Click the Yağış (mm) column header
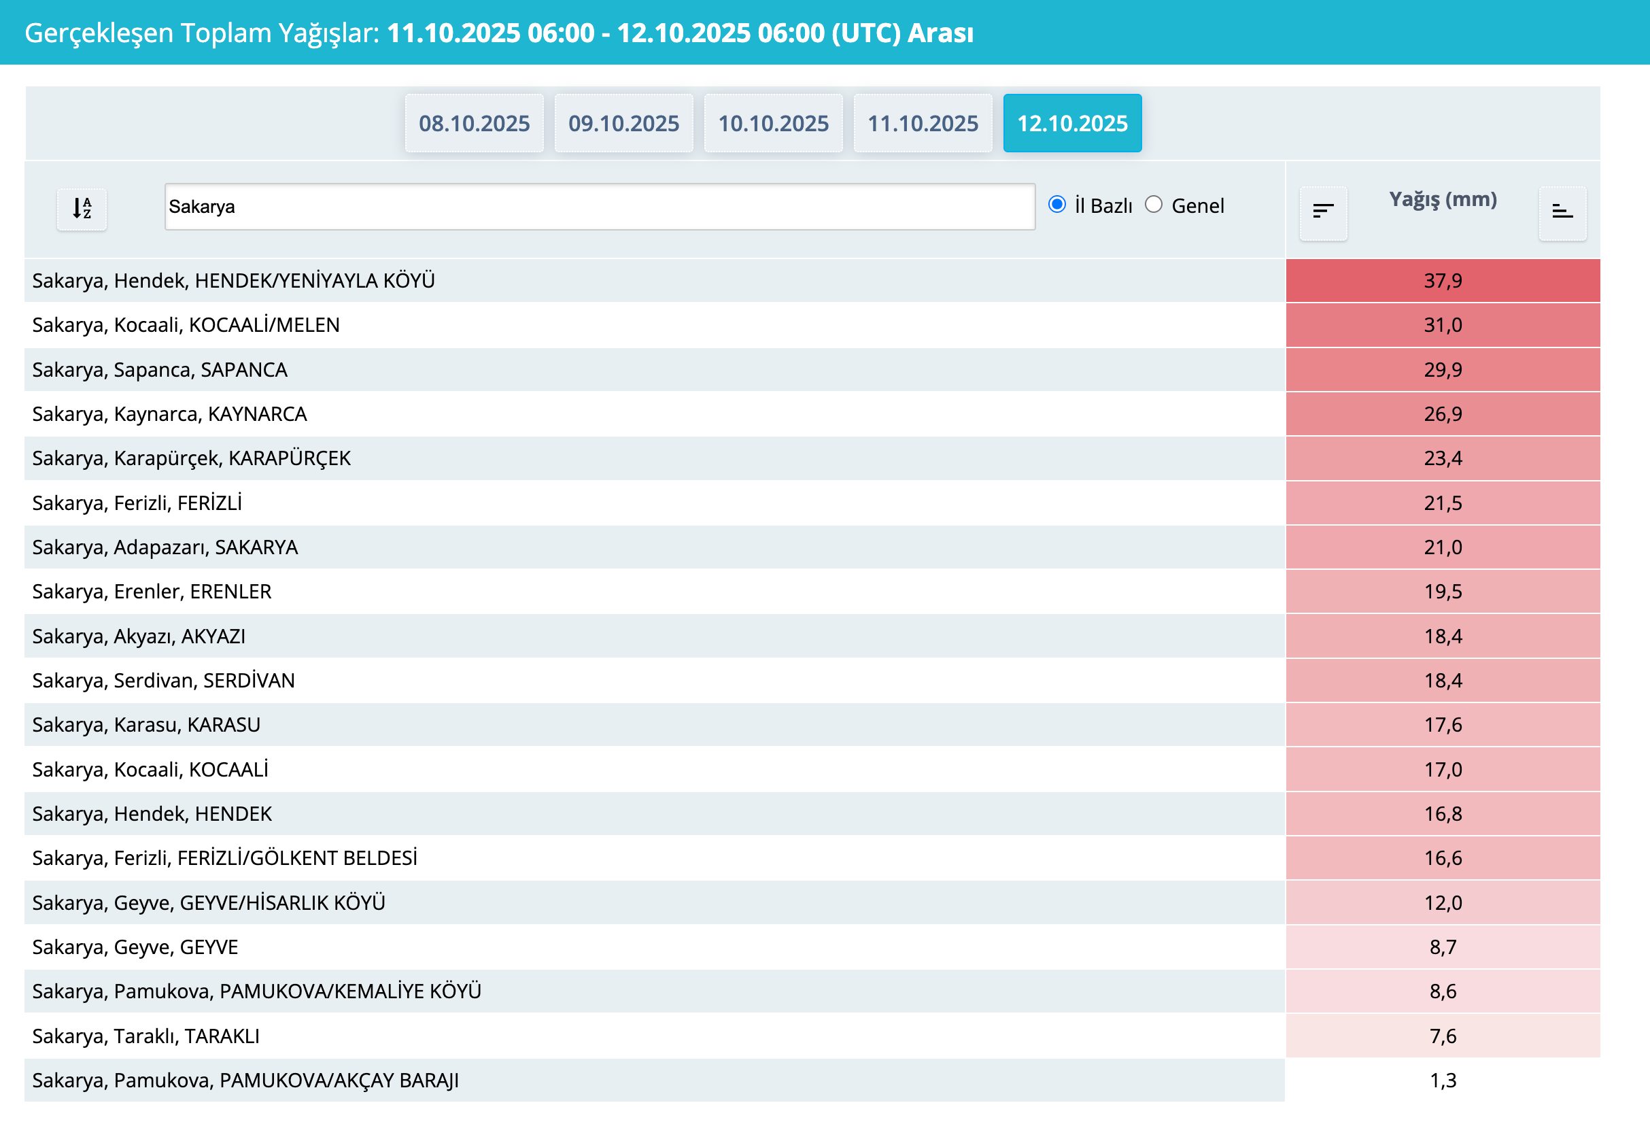Viewport: 1650px width, 1122px height. pyautogui.click(x=1443, y=199)
